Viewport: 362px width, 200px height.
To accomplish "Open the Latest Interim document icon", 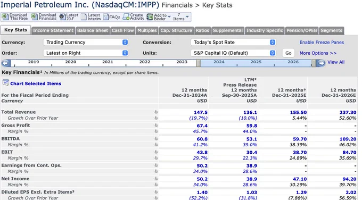I will (84, 17).
